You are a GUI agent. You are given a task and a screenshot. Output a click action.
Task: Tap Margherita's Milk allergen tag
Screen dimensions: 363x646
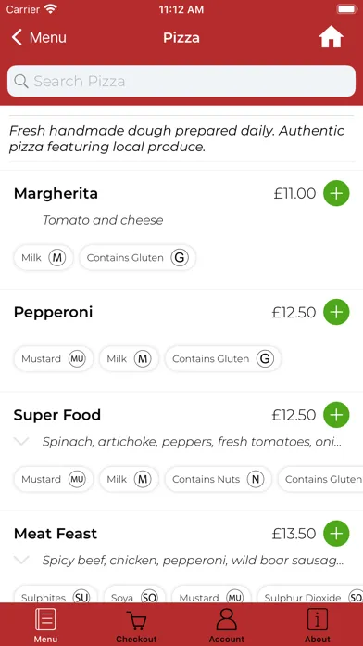coord(44,258)
